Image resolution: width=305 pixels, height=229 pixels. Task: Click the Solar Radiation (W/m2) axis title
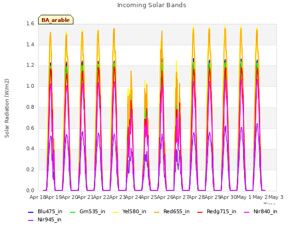click(7, 108)
